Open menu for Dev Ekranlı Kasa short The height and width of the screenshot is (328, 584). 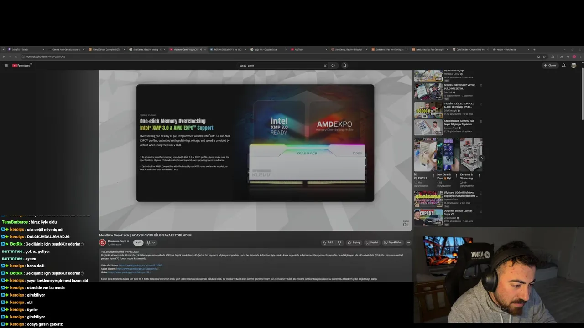(456, 176)
